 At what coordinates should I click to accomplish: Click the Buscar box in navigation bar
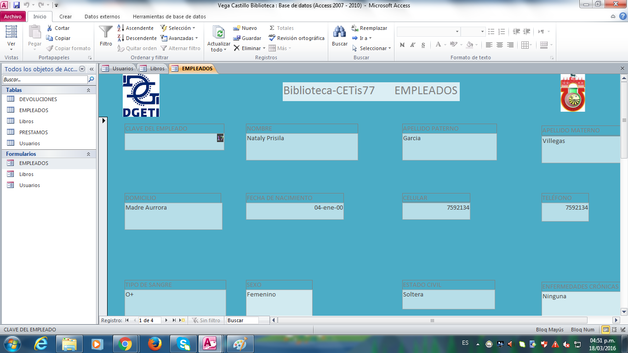coord(242,320)
